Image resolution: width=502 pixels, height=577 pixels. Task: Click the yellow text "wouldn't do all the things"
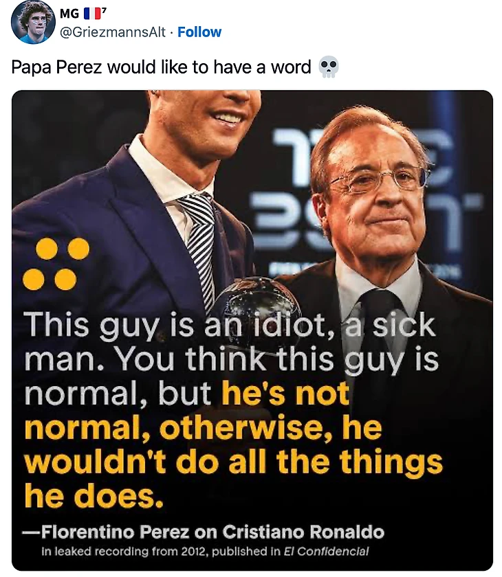point(234,462)
